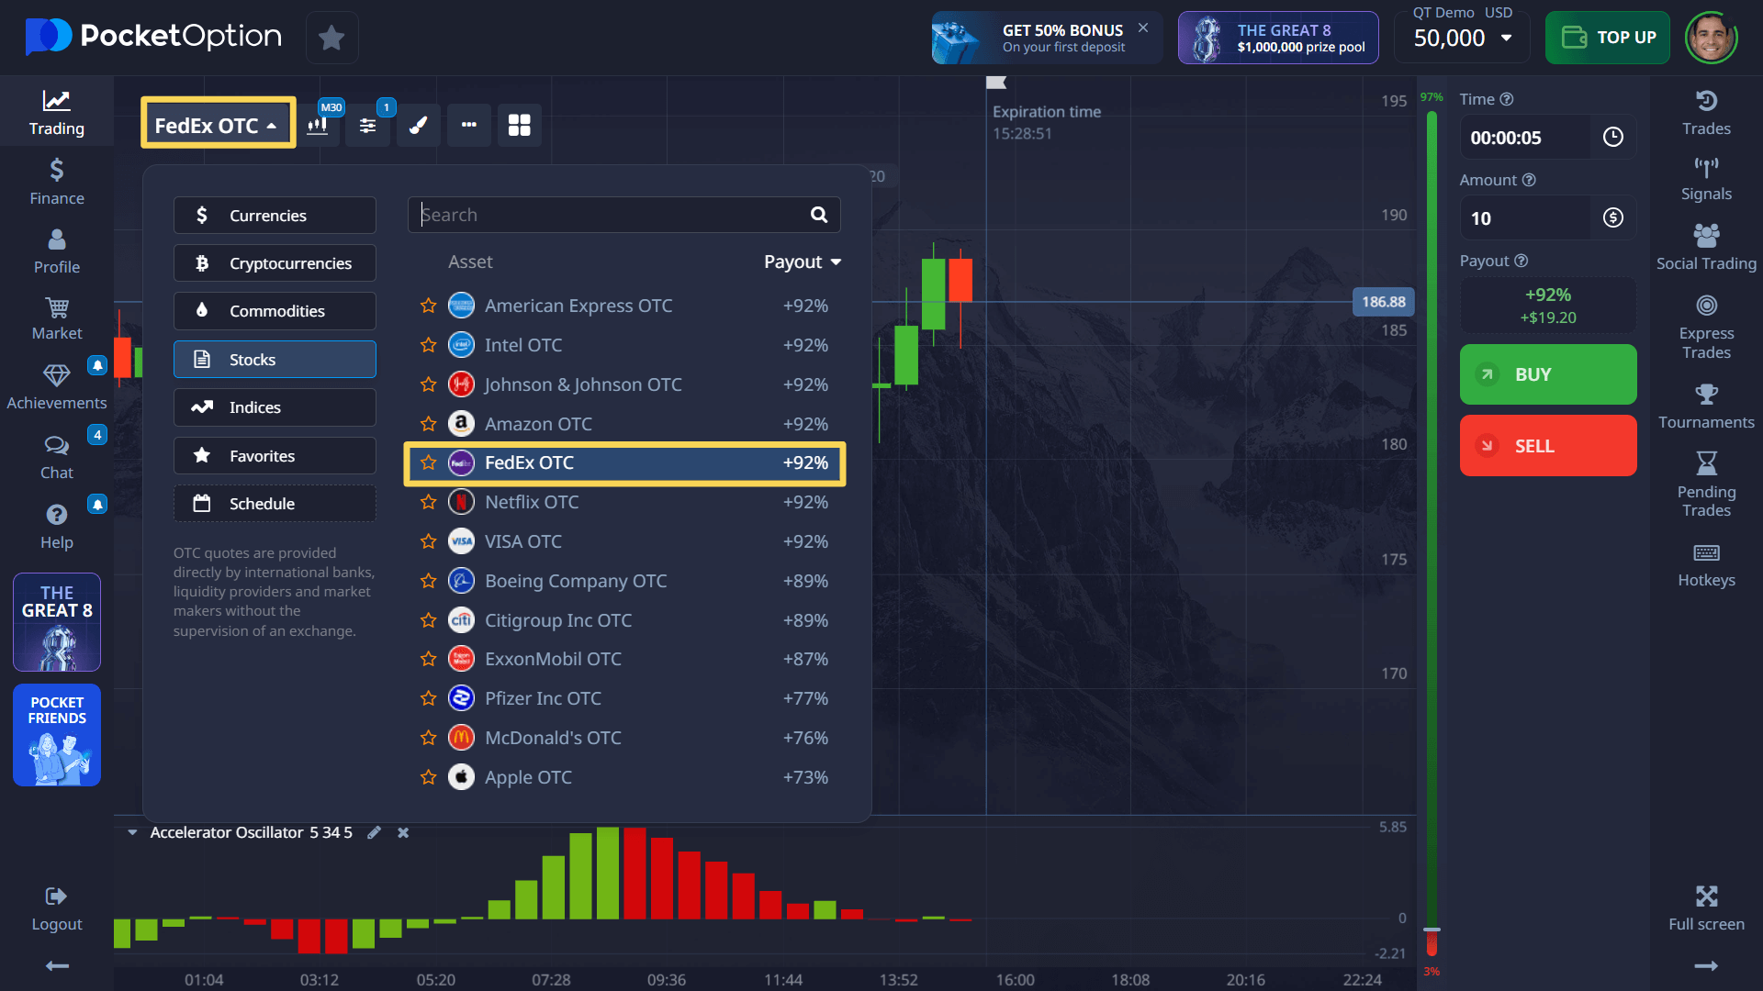Edit the Accelerator Oscillator pencil icon
The image size is (1763, 991).
374,832
